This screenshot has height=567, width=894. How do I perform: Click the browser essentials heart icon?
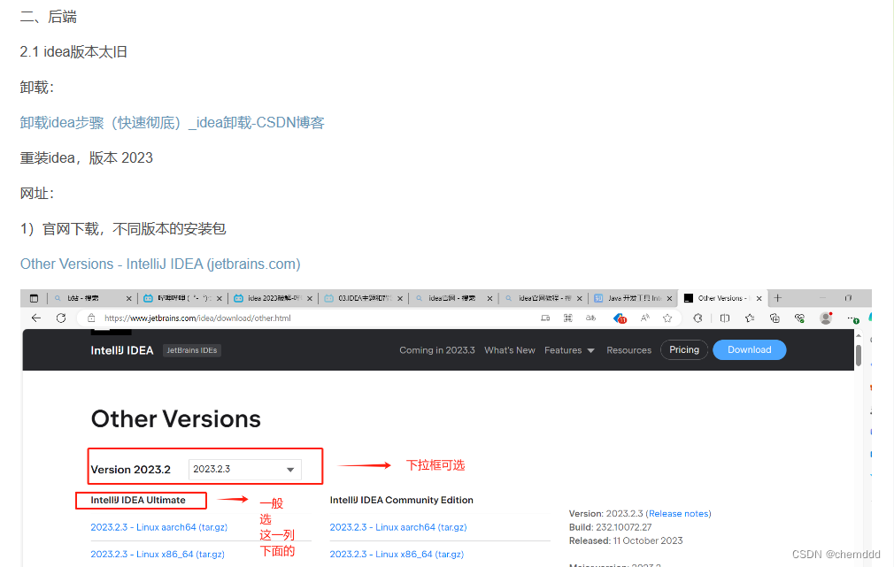(799, 318)
